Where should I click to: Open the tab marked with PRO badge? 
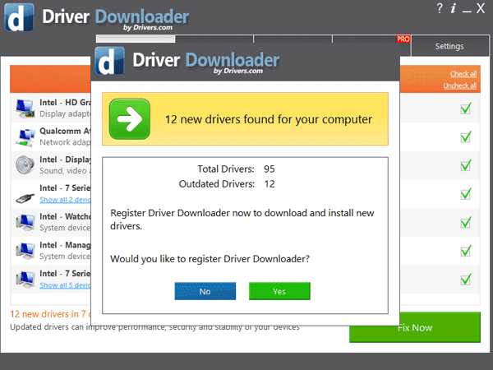pyautogui.click(x=371, y=39)
